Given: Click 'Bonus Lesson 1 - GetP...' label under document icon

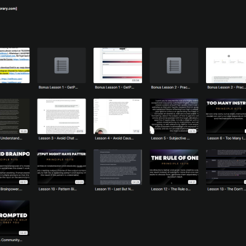Looking at the screenshot, I should coord(58,87).
